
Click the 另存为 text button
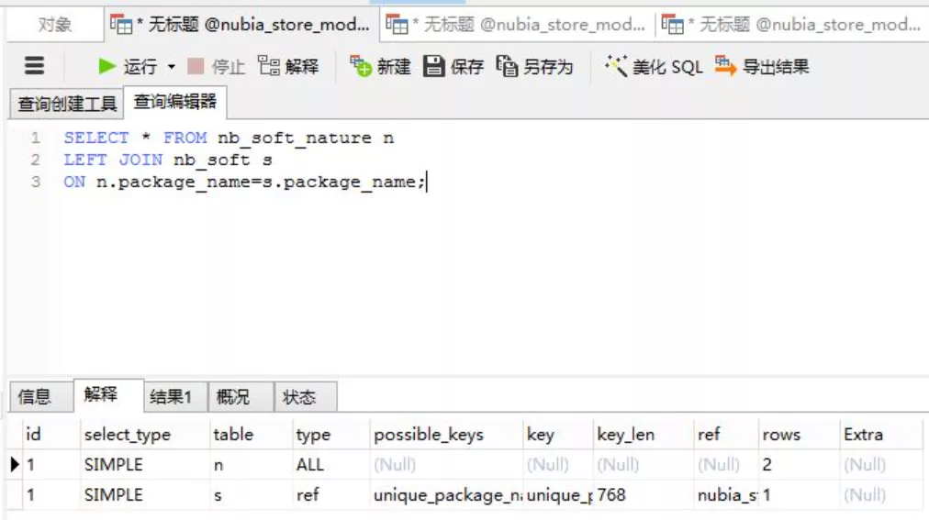548,67
